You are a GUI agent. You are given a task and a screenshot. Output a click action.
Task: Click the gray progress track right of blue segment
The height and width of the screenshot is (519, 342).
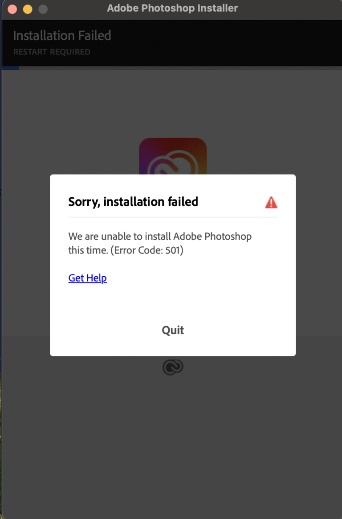180,68
